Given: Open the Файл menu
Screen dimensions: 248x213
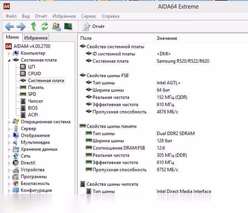Looking at the screenshot, I should click(x=11, y=16).
